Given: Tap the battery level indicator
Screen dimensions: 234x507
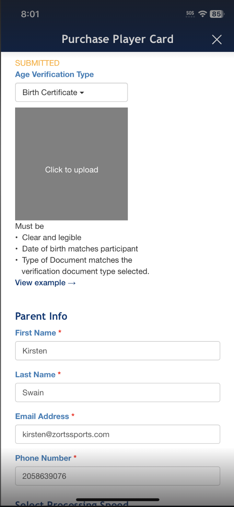Looking at the screenshot, I should (x=217, y=14).
